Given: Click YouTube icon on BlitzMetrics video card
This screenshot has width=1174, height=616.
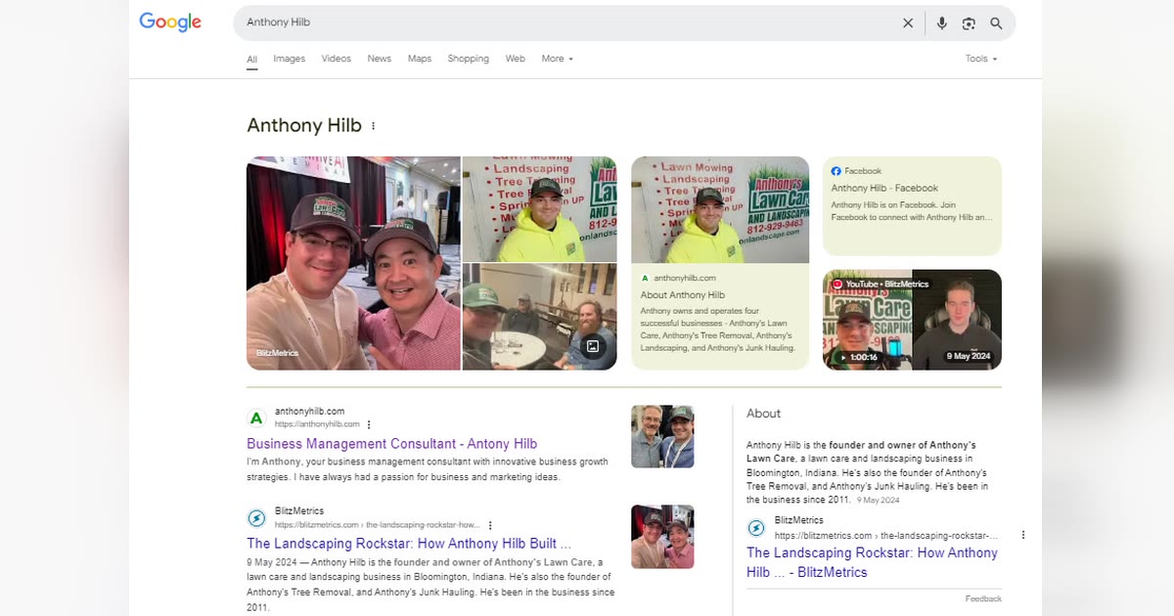Looking at the screenshot, I should pyautogui.click(x=837, y=285).
